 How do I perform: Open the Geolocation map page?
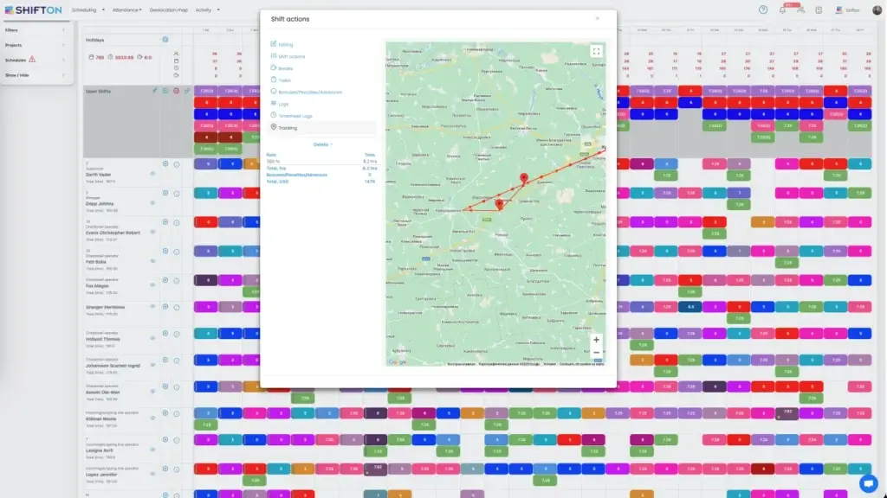(169, 10)
